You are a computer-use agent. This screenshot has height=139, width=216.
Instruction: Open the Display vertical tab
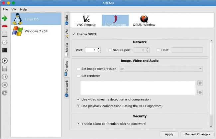[x=66, y=68]
